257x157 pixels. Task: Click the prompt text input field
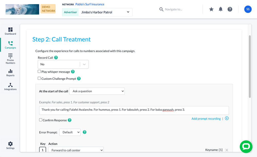[x=134, y=110]
